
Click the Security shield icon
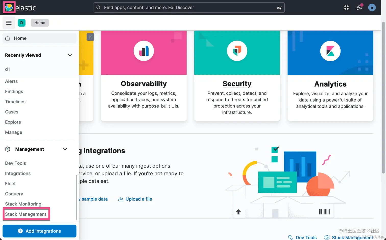coord(237,51)
